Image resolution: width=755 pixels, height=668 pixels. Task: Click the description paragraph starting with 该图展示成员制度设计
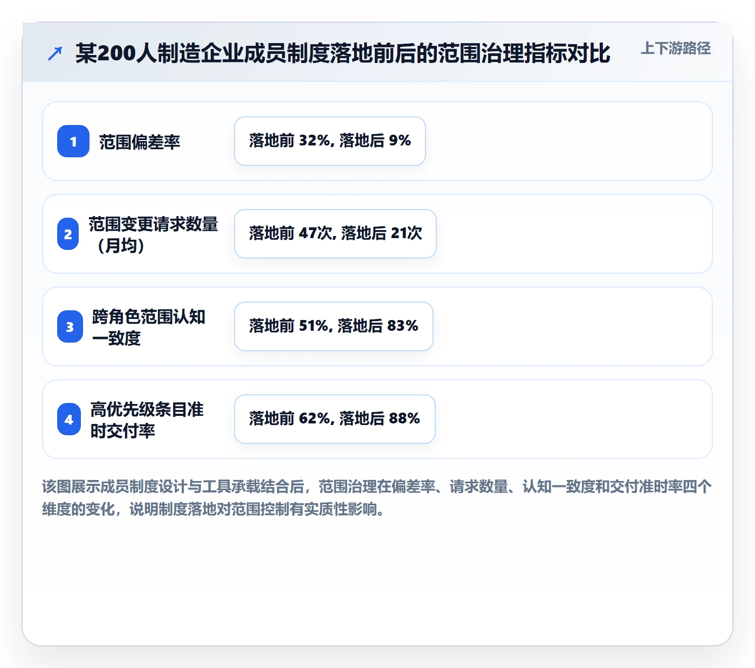tap(377, 498)
